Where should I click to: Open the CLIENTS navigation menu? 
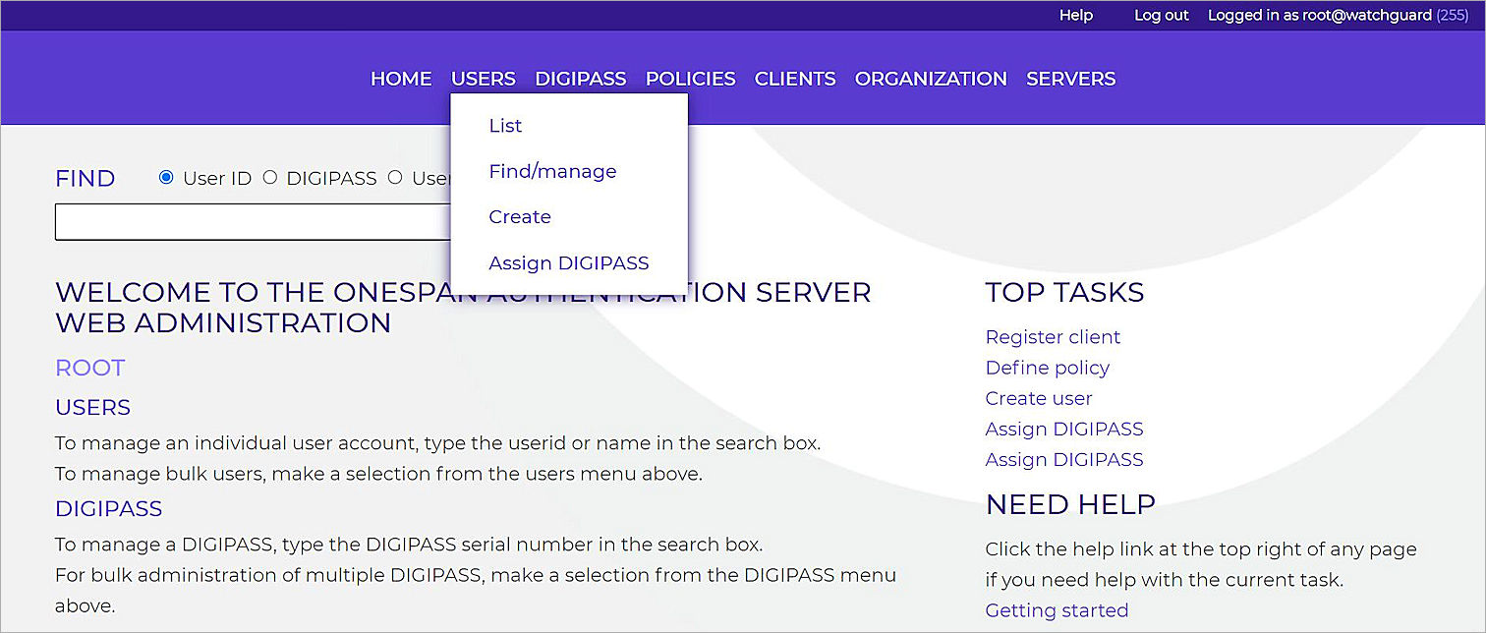click(x=794, y=79)
